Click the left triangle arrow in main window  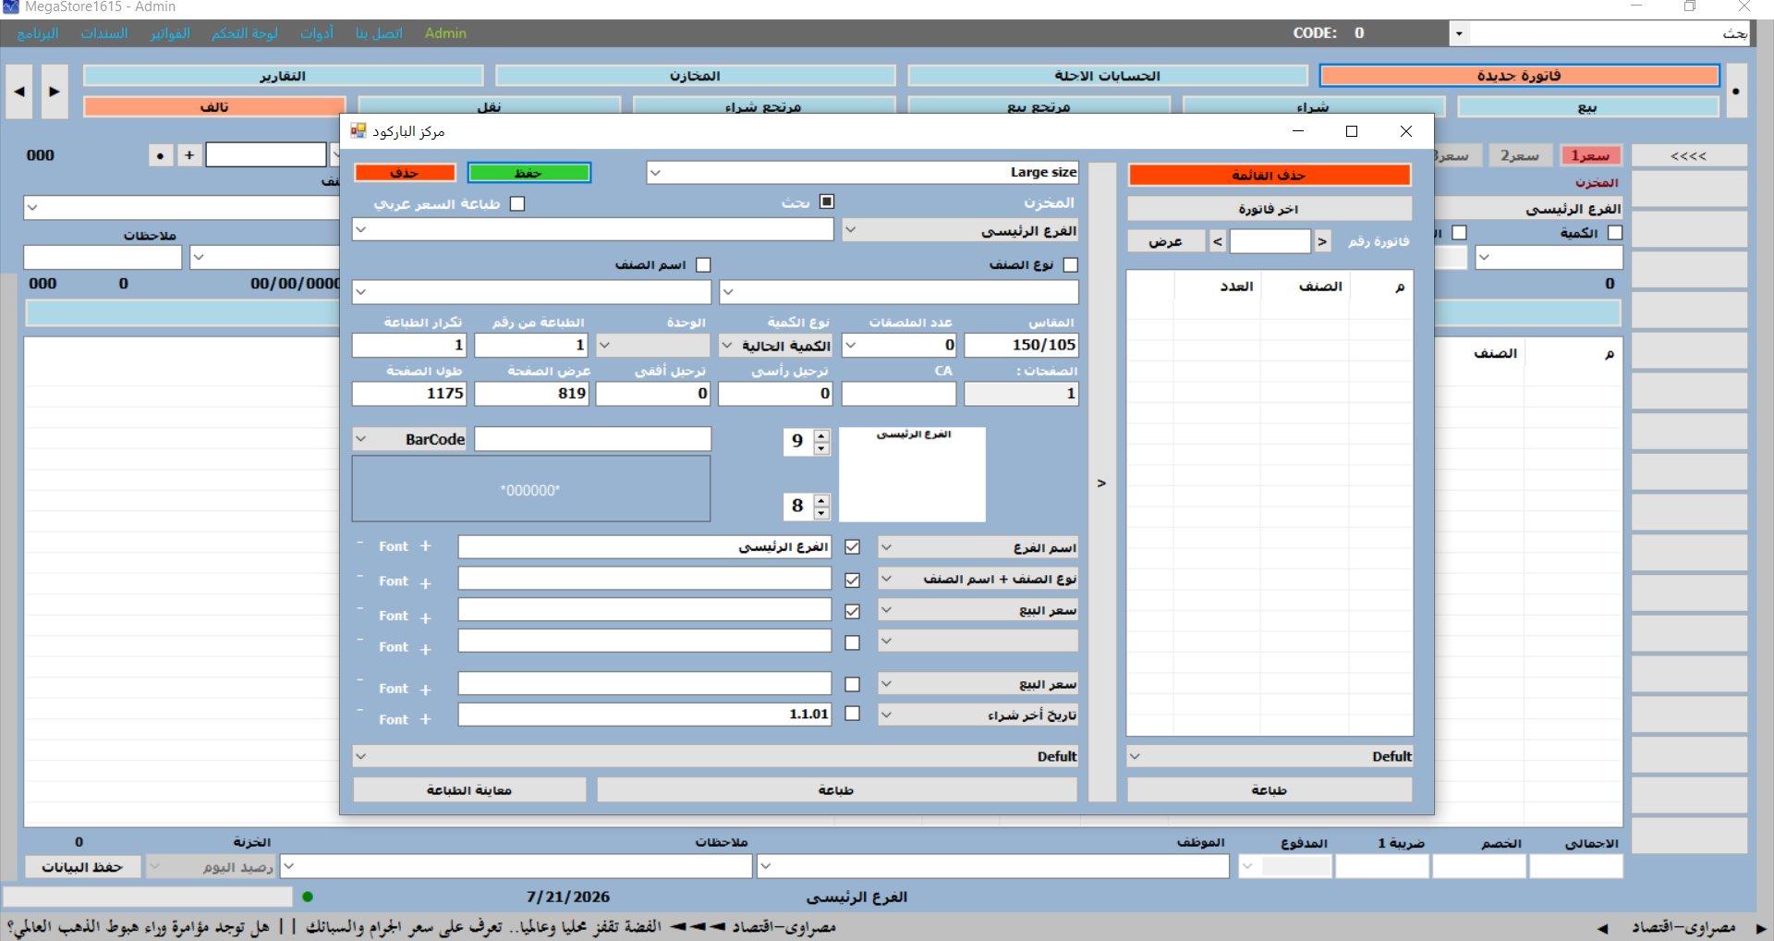[x=19, y=92]
